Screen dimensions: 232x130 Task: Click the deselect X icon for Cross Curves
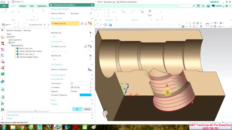pyautogui.click(x=86, y=47)
